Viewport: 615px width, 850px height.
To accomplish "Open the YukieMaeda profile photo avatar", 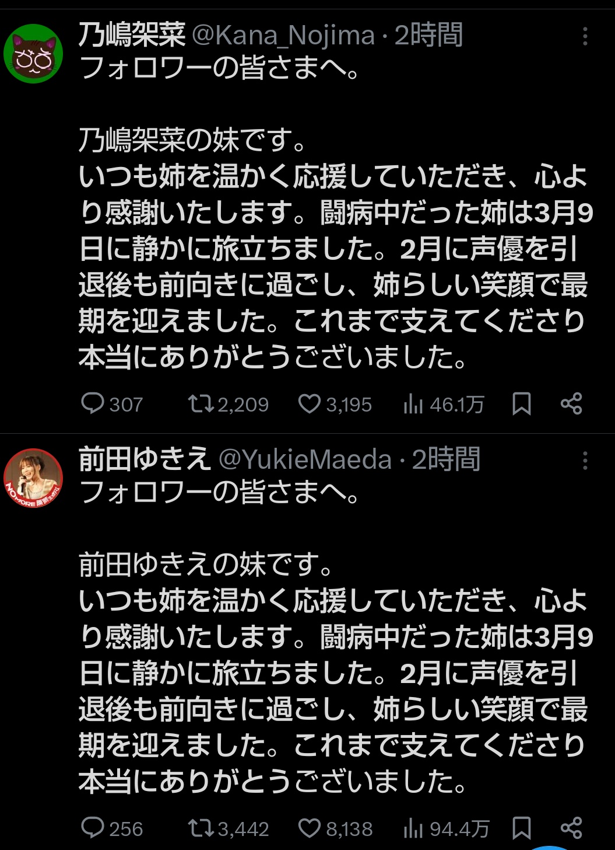I will click(33, 478).
